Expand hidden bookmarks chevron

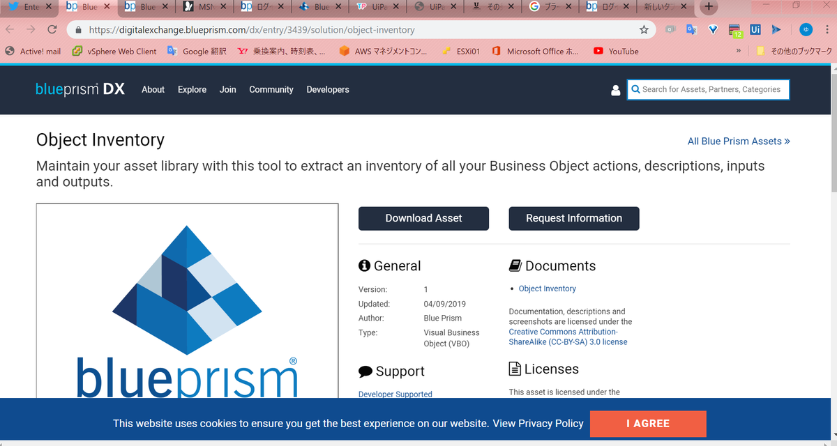tap(739, 51)
